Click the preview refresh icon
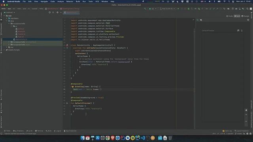The height and width of the screenshot is (142, 253). pyautogui.click(x=198, y=20)
